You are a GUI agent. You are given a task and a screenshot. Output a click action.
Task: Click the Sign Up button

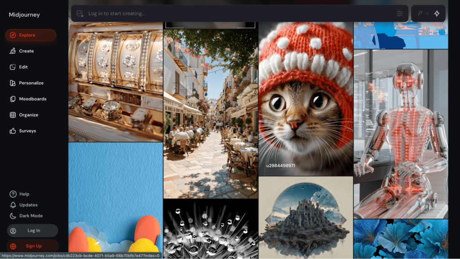33,246
